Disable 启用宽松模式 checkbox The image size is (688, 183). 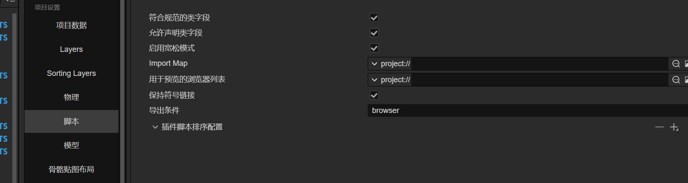[374, 48]
